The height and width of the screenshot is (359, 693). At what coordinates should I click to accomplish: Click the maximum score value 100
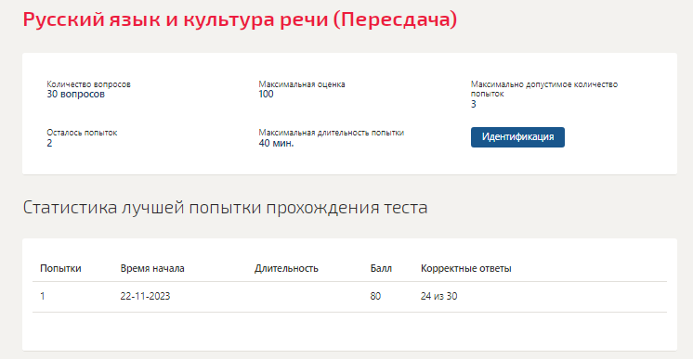(x=266, y=94)
